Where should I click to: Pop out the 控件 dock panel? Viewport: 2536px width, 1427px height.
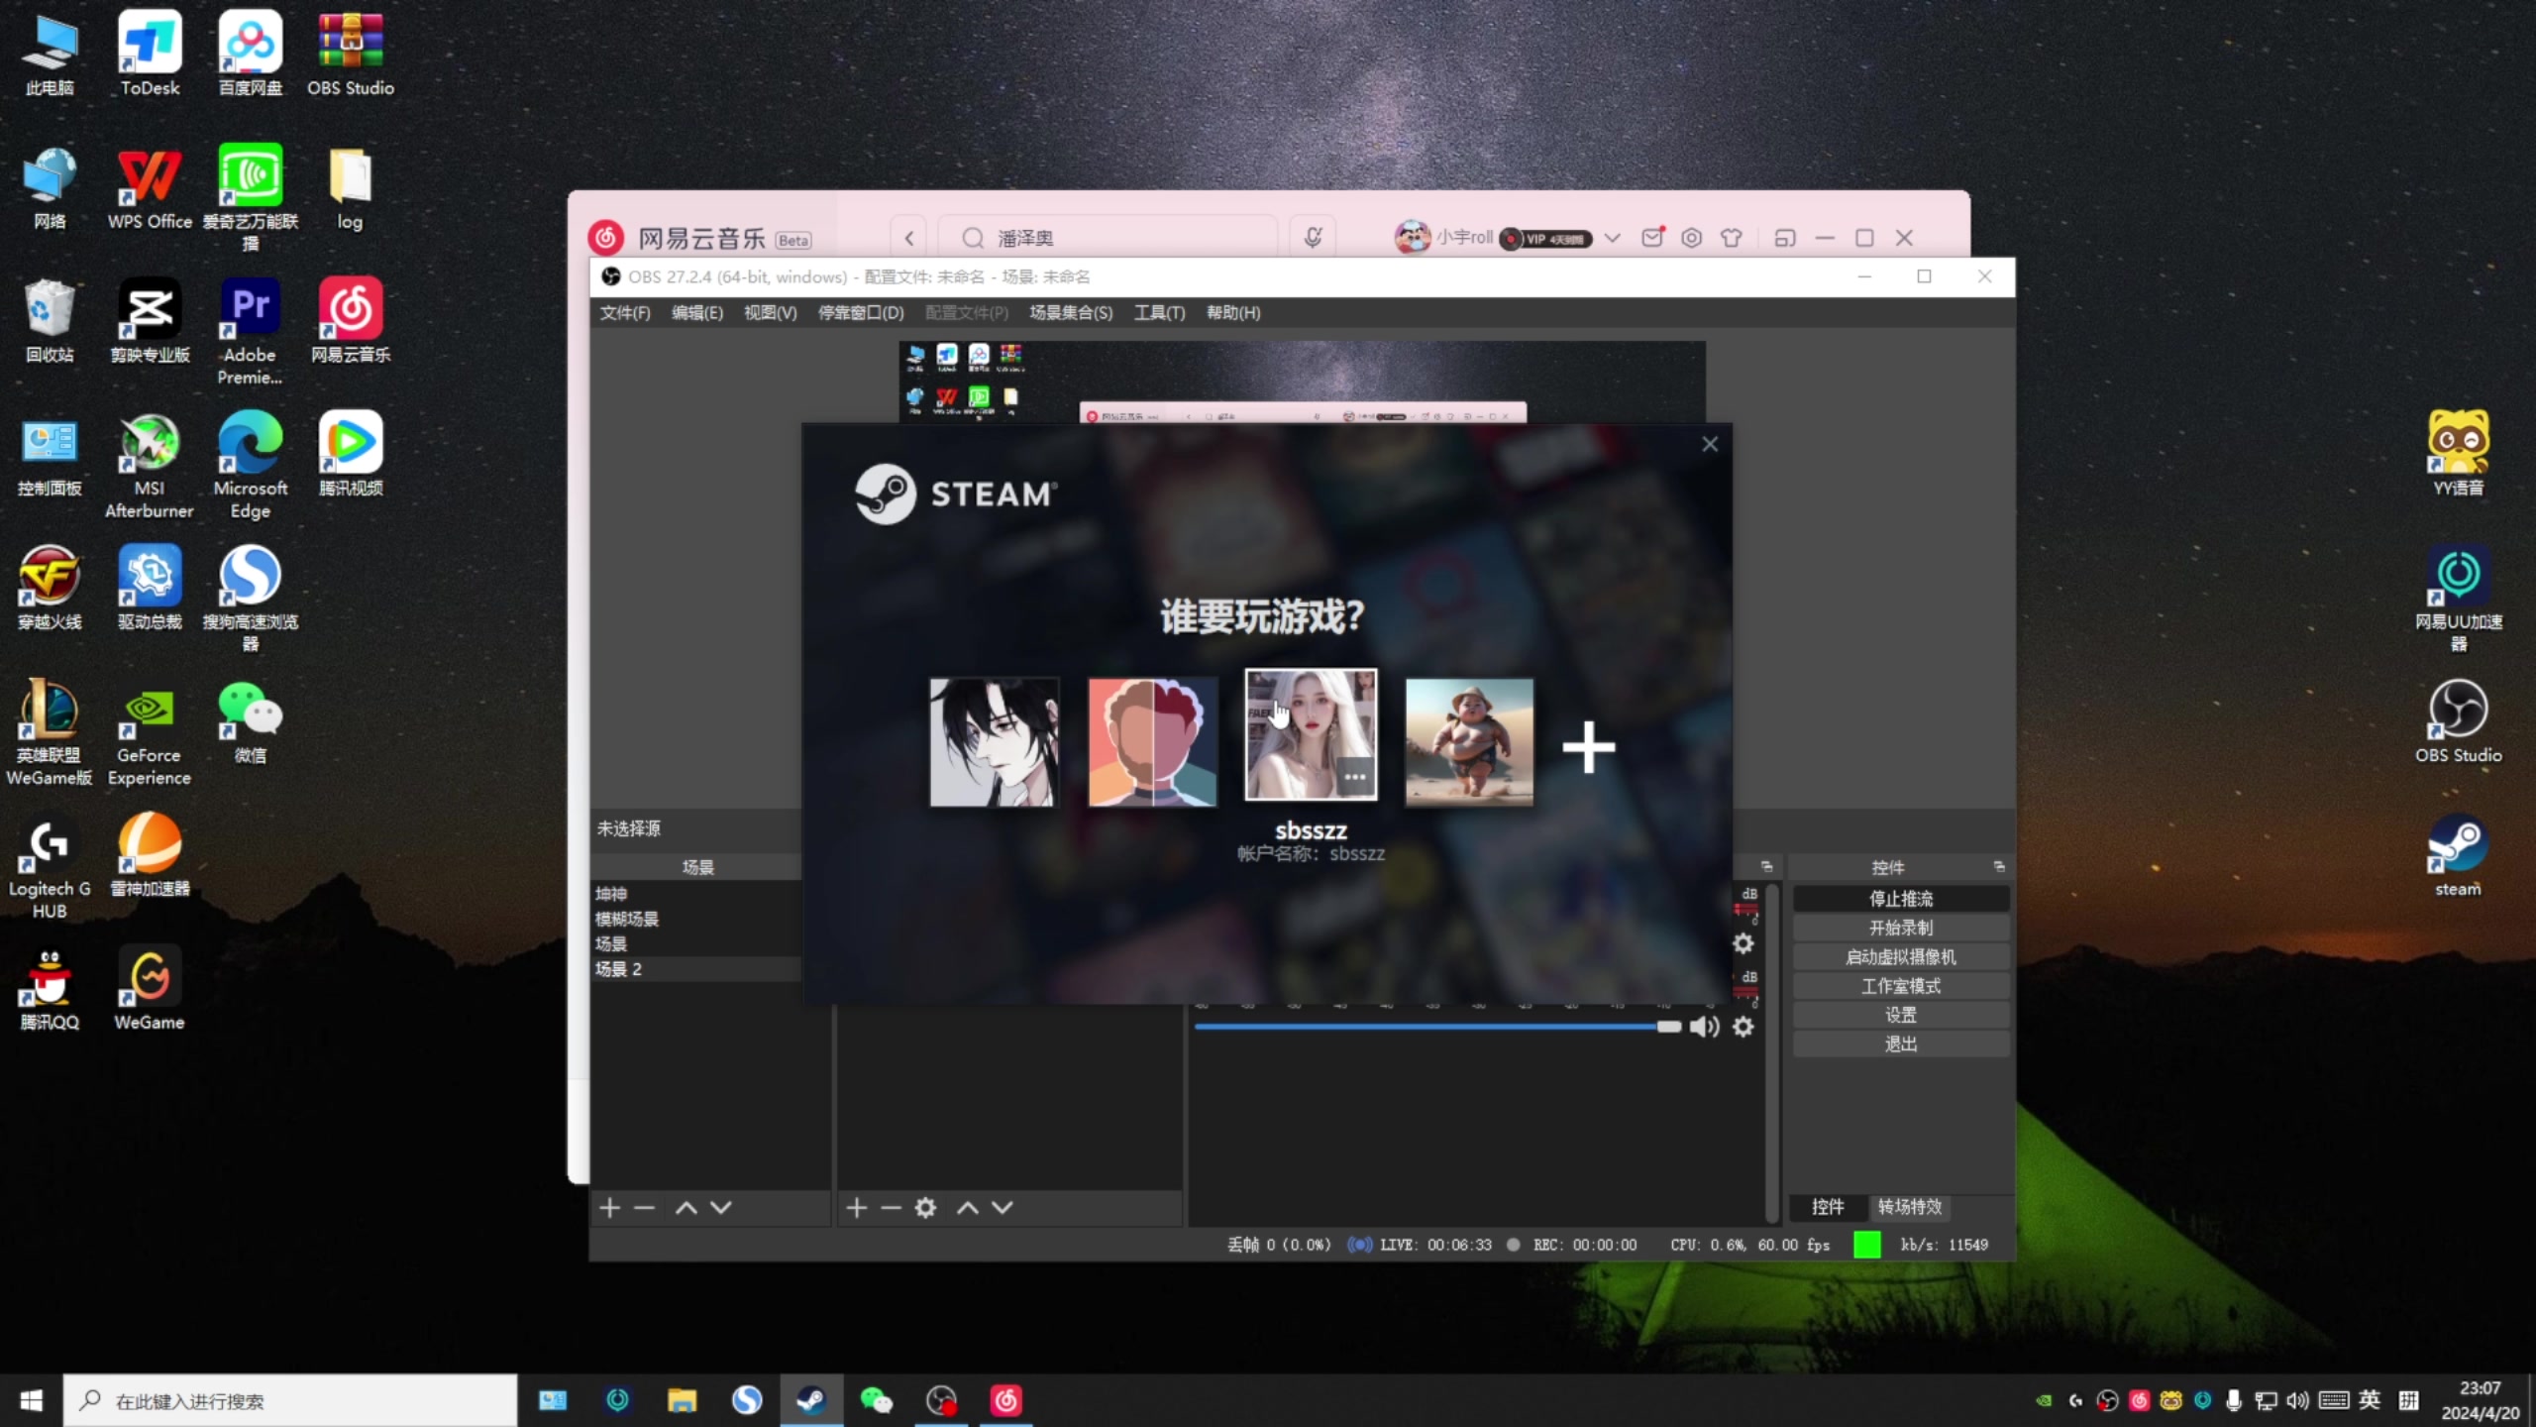(1999, 866)
